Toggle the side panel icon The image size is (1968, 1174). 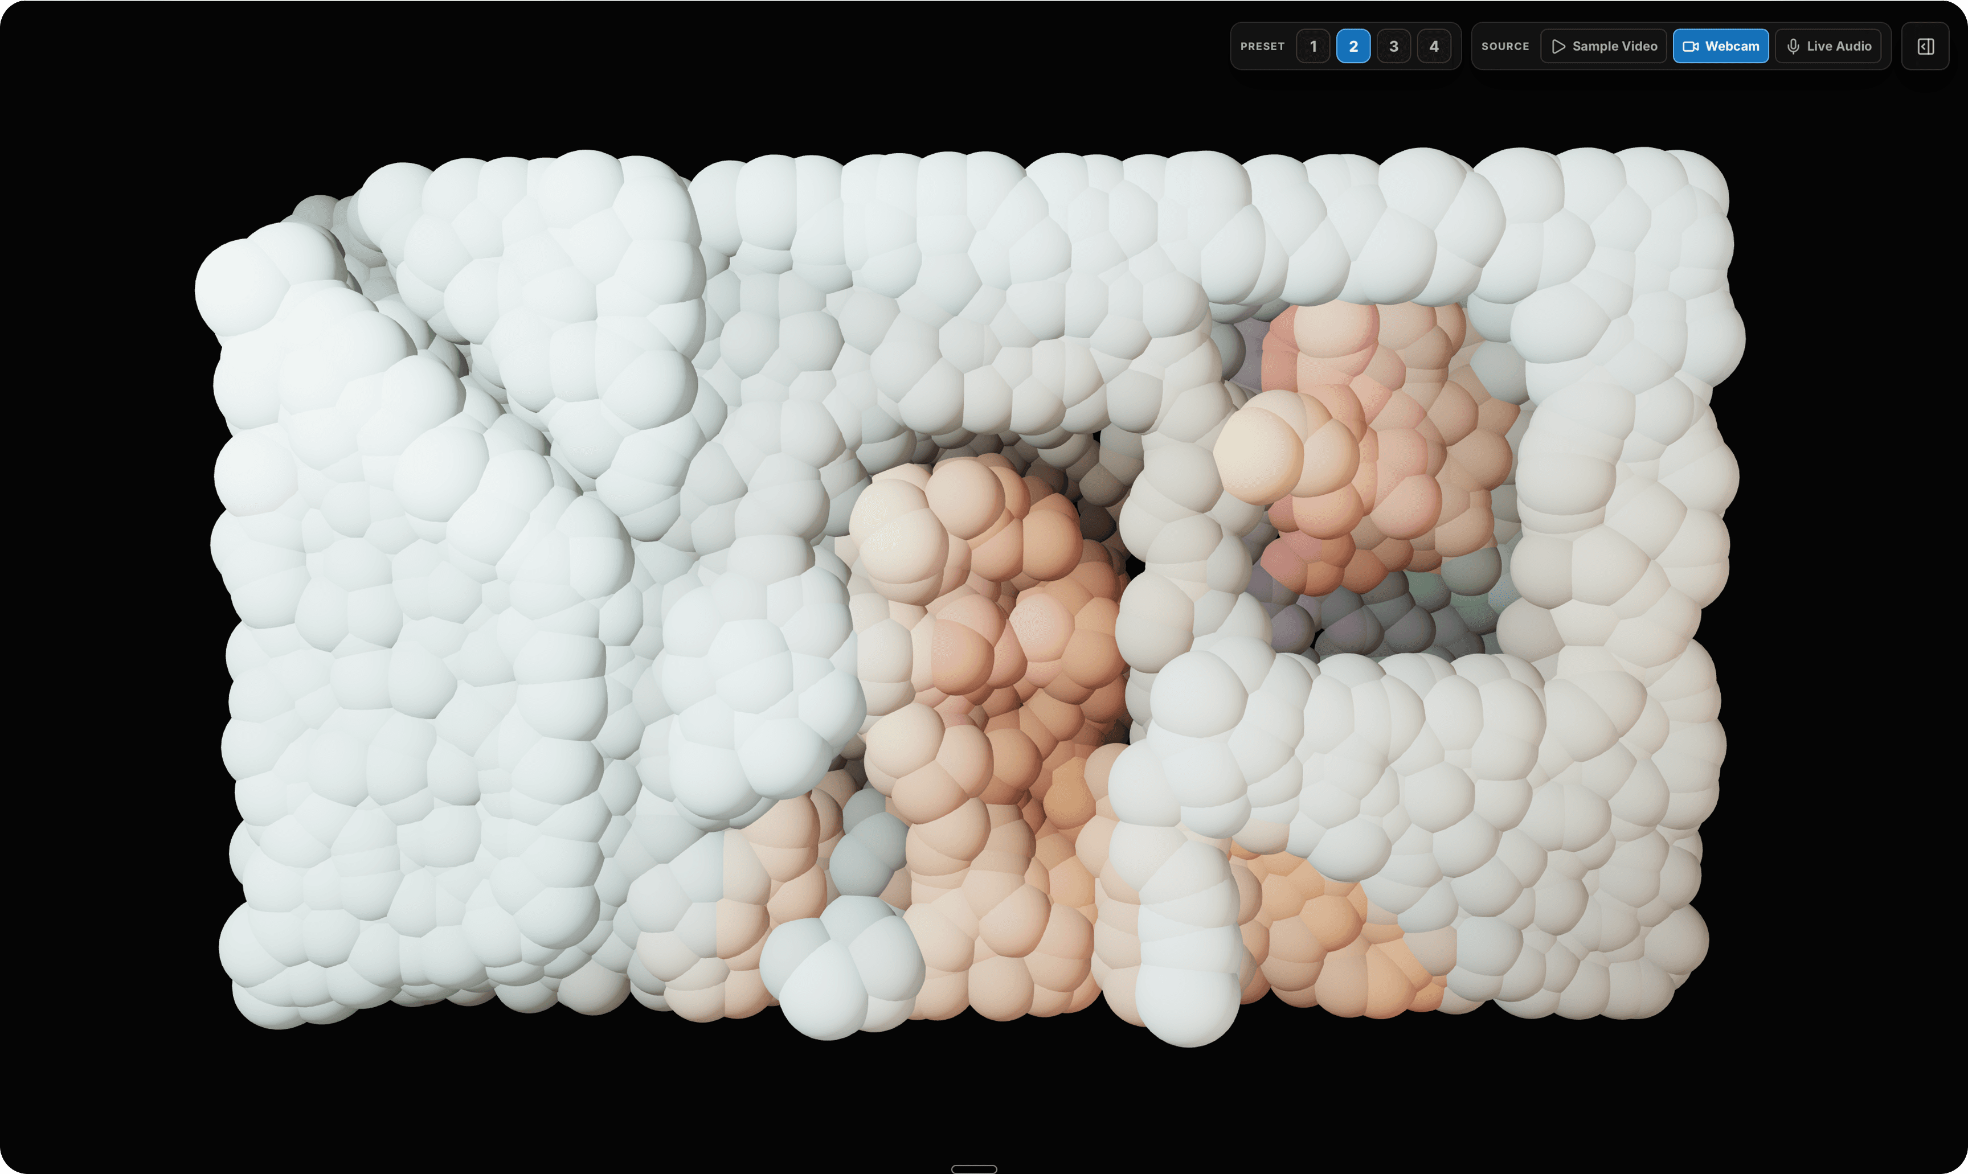(1925, 46)
